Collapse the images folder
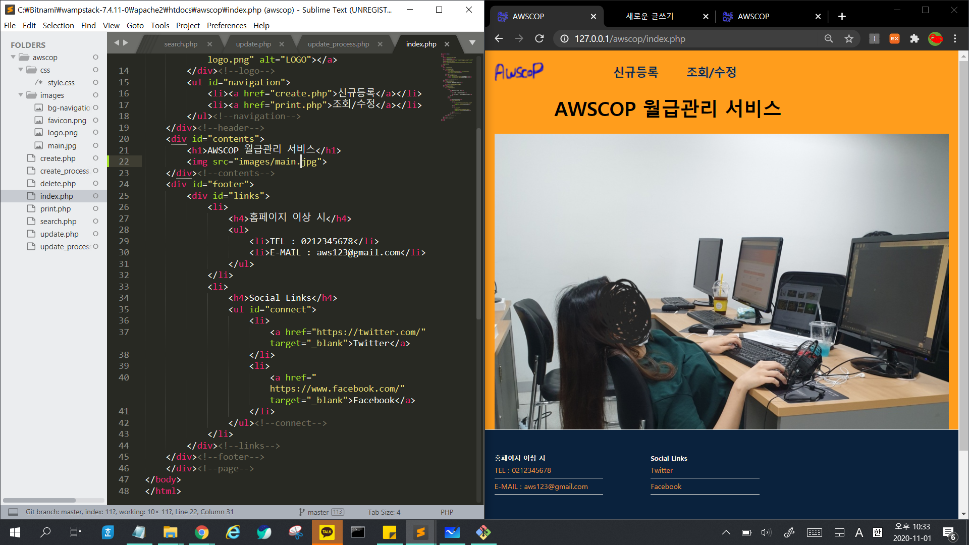This screenshot has height=545, width=969. pyautogui.click(x=21, y=95)
